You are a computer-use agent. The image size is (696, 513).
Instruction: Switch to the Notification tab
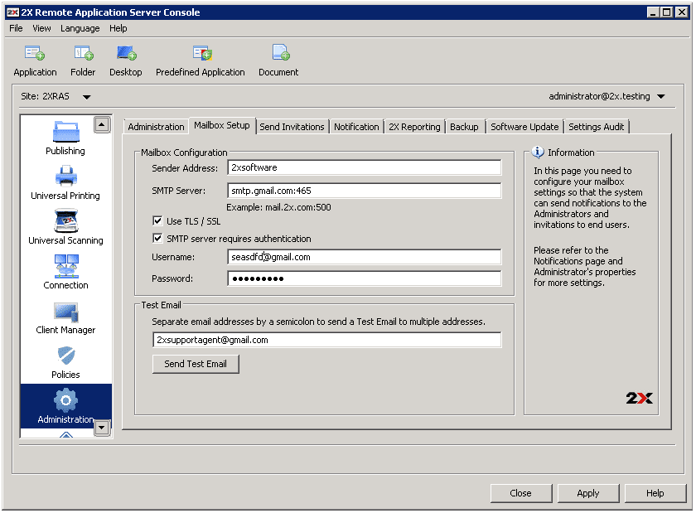tap(356, 127)
